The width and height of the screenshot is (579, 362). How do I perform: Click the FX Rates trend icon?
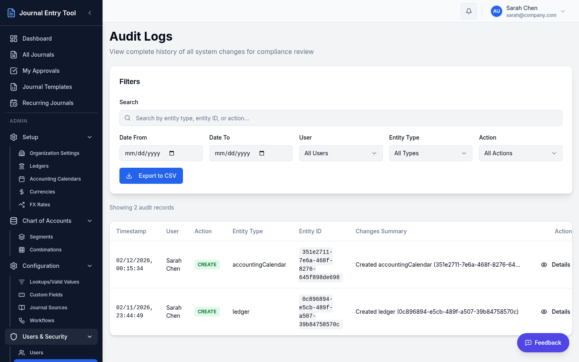tap(22, 205)
